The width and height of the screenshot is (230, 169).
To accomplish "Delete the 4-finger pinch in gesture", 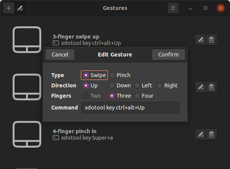I will point(211,134).
